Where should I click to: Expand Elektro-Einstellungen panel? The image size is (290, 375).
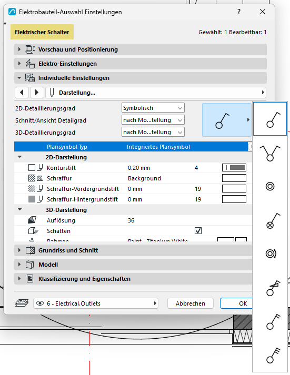[19, 64]
